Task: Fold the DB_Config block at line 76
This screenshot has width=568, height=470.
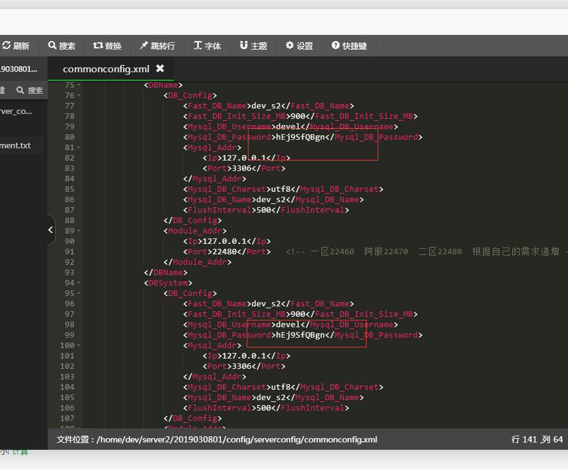Action: [x=78, y=96]
